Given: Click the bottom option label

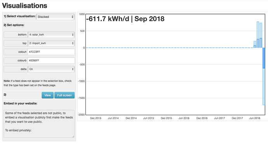Looking at the screenshot, I should [x=22, y=35].
